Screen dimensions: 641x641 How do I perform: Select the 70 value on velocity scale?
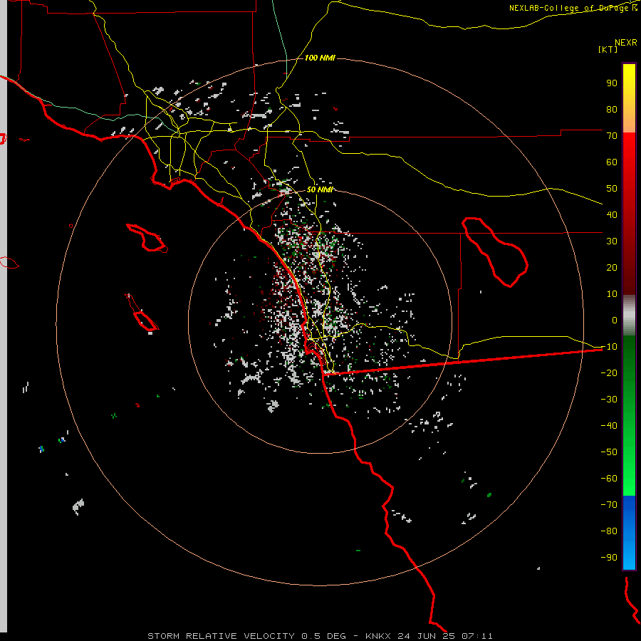tap(612, 136)
